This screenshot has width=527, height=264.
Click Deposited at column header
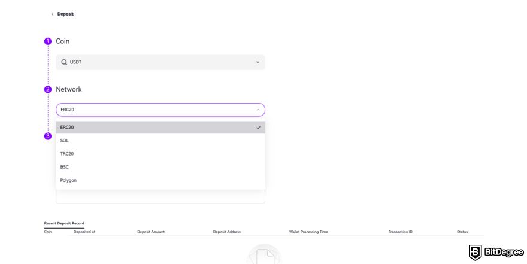click(84, 232)
